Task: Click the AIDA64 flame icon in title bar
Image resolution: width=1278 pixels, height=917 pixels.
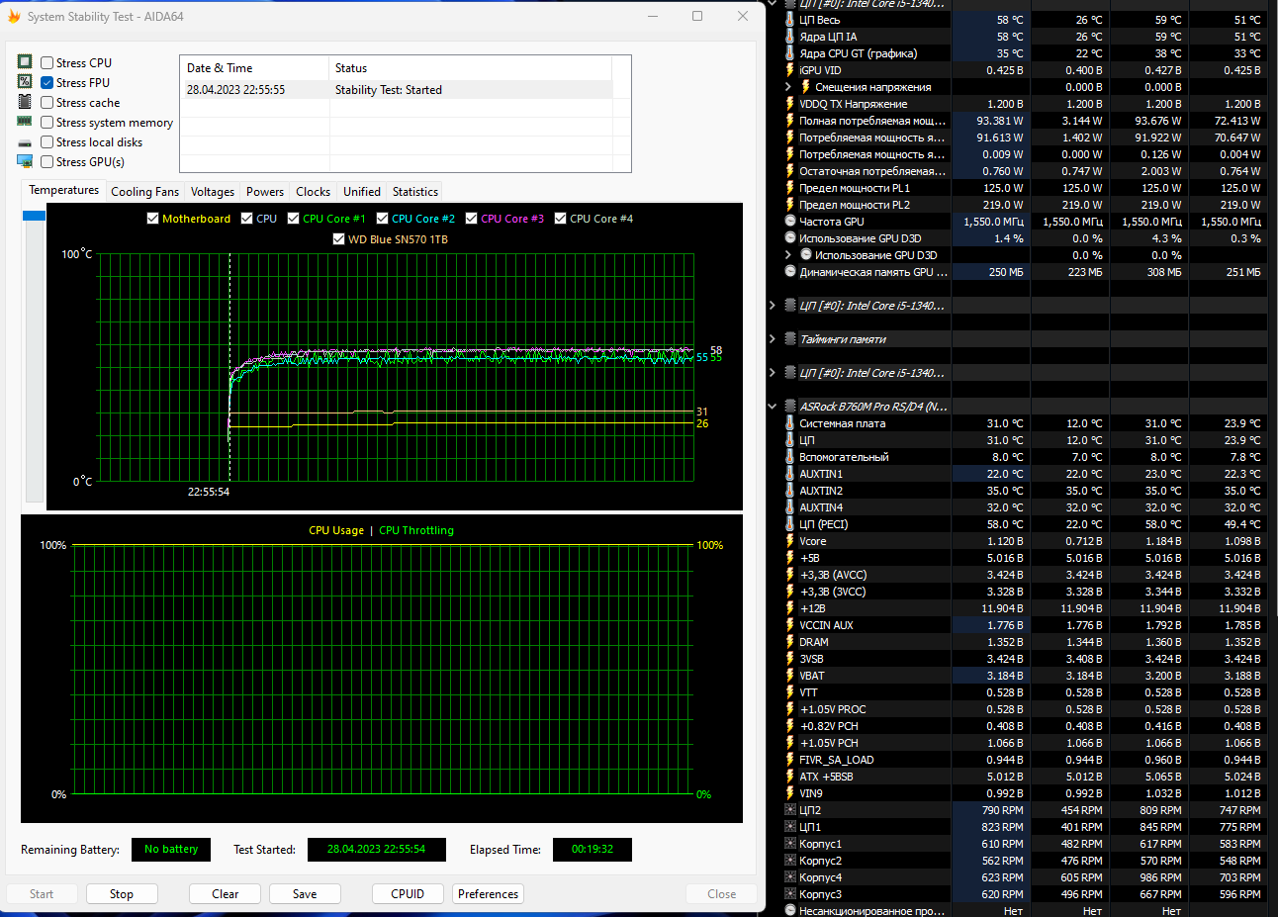Action: [14, 17]
